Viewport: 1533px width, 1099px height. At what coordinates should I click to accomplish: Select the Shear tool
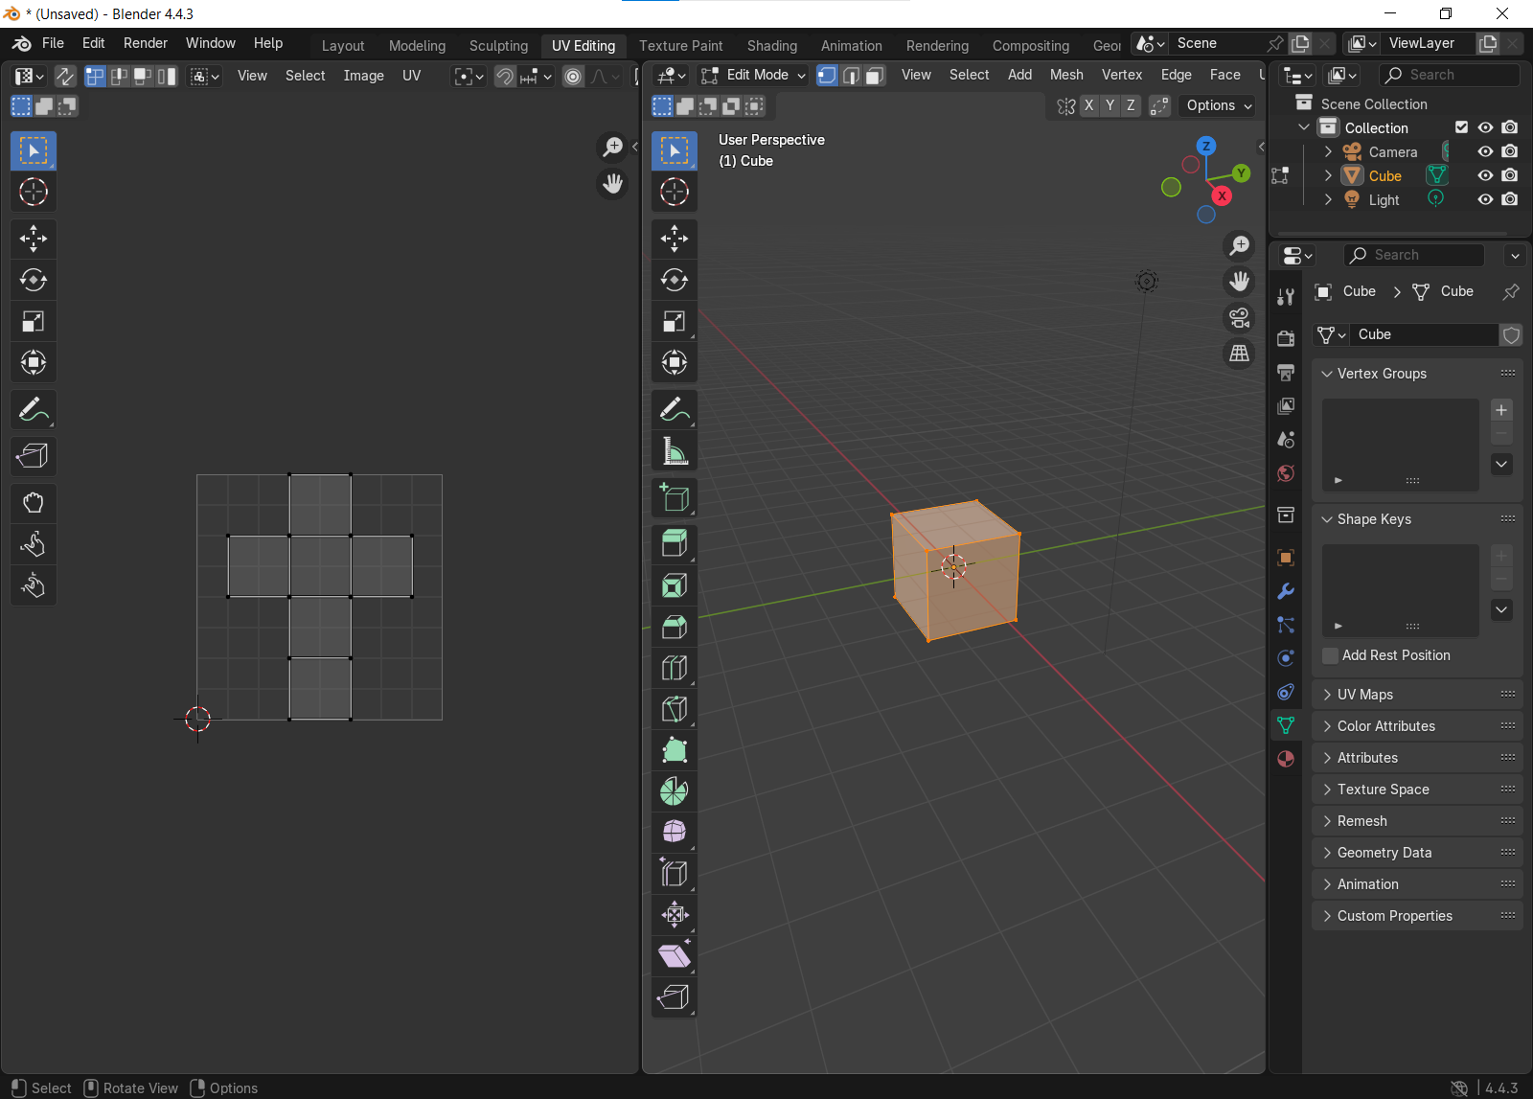[x=675, y=955]
